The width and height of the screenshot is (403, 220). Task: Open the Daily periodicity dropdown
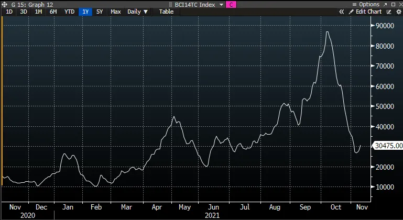[x=137, y=12]
